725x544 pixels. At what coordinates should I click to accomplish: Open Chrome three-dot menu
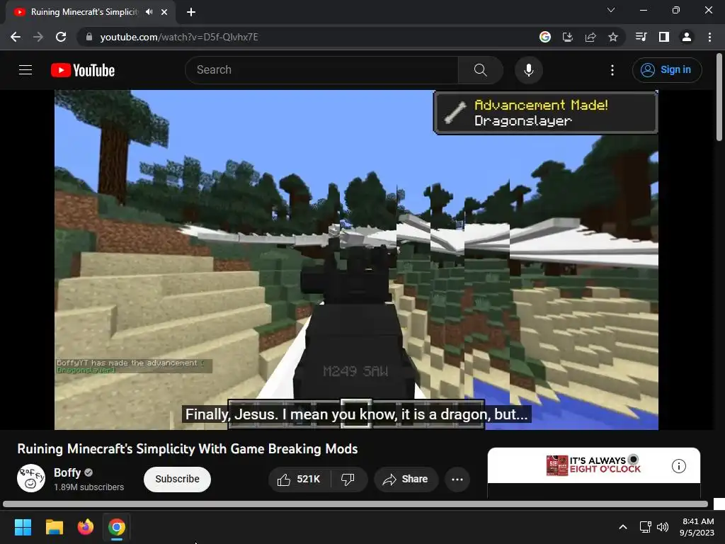pyautogui.click(x=709, y=37)
